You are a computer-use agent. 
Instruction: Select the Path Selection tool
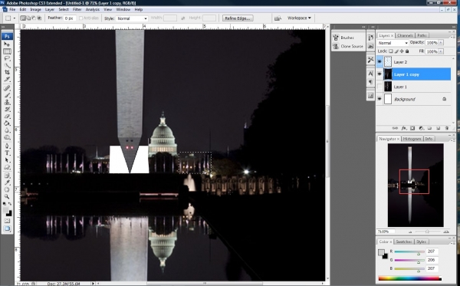tap(7, 160)
